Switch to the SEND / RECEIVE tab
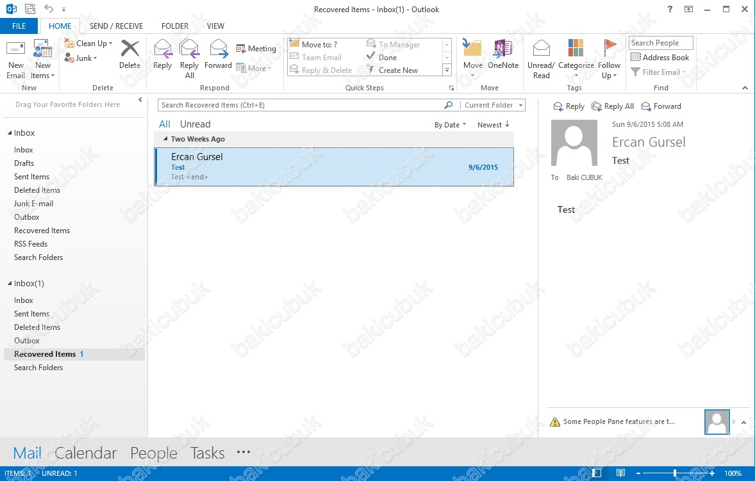 coord(116,26)
